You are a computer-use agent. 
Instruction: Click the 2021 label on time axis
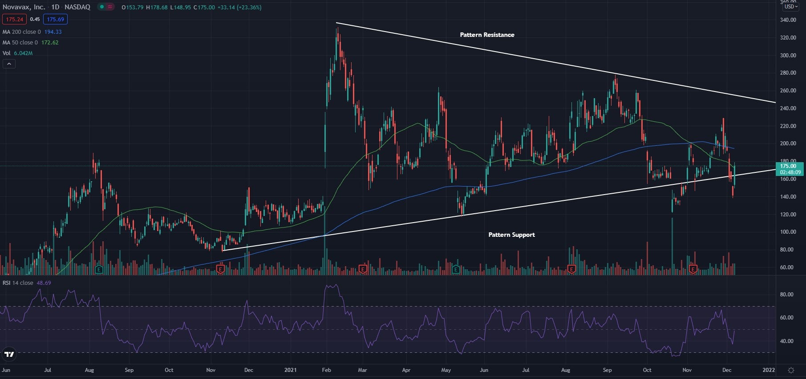click(290, 370)
